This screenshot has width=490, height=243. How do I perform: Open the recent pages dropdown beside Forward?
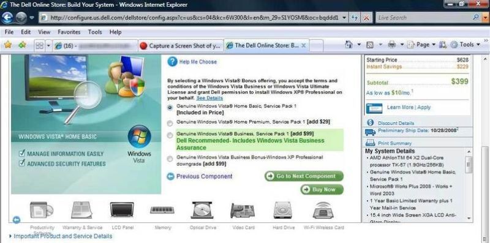[32, 18]
